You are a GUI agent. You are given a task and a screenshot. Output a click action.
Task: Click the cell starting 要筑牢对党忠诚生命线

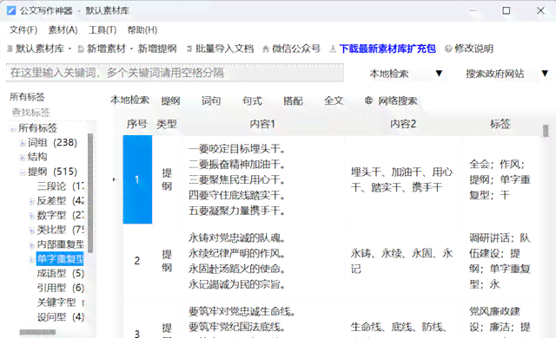click(x=264, y=318)
